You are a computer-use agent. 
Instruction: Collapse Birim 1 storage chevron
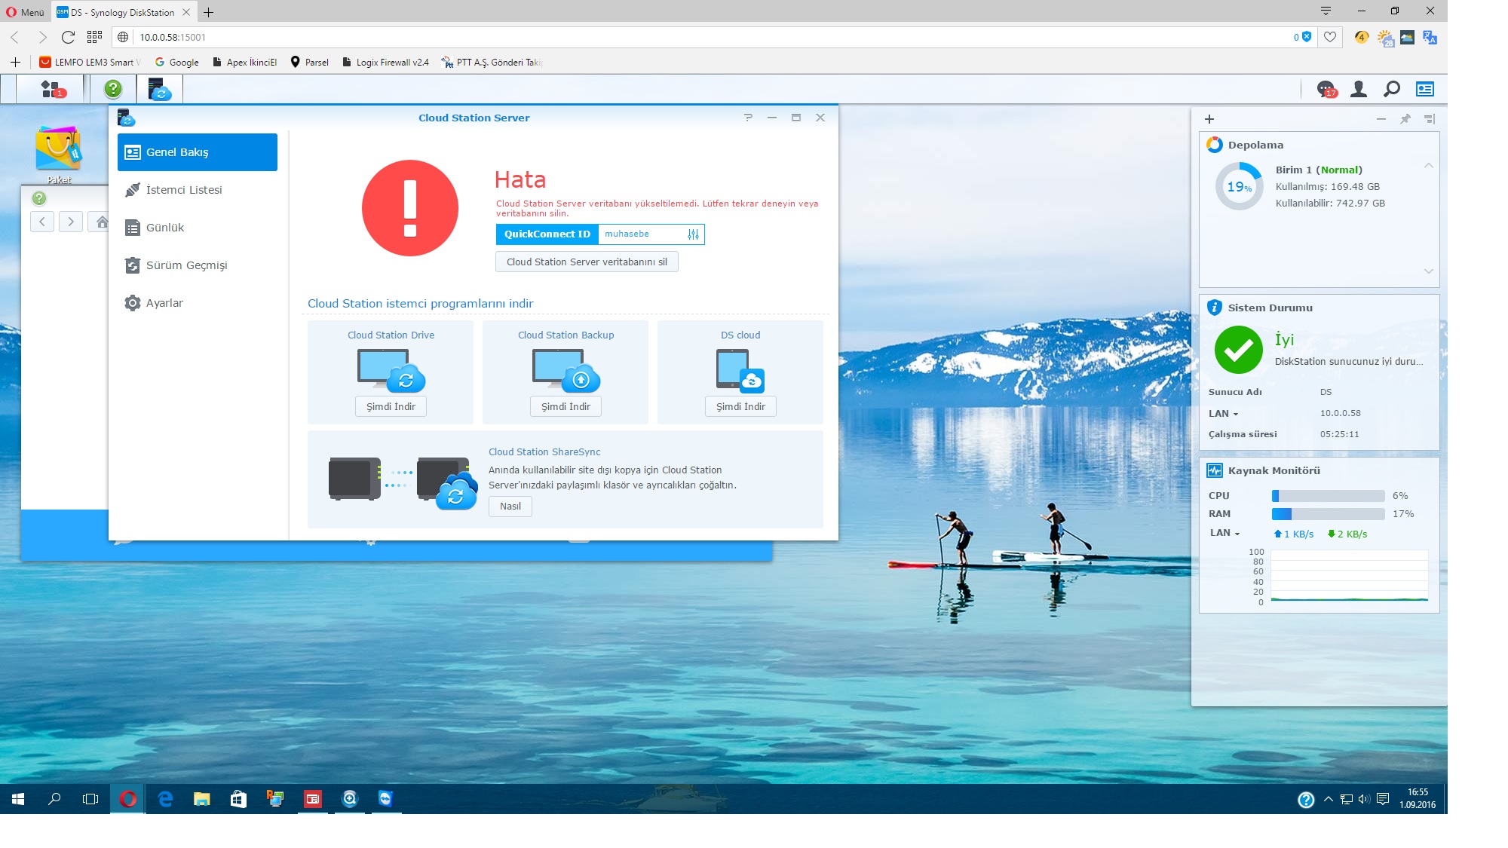click(x=1428, y=166)
